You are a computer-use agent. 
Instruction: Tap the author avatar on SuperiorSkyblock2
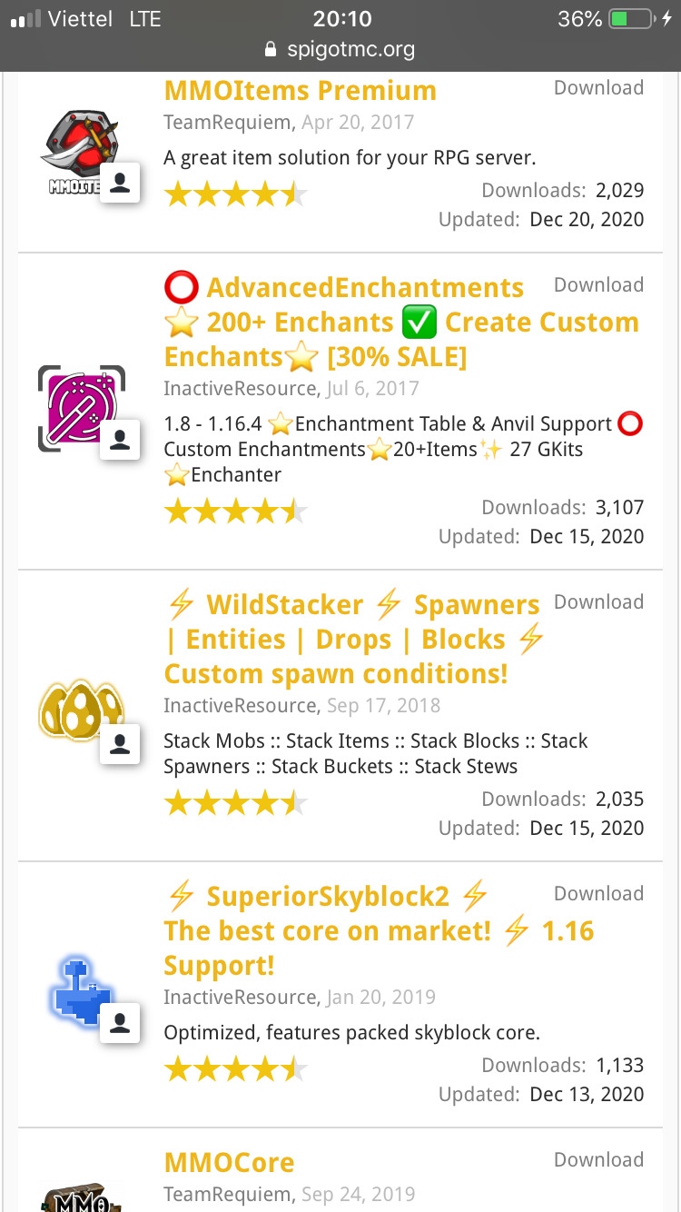coord(120,1022)
